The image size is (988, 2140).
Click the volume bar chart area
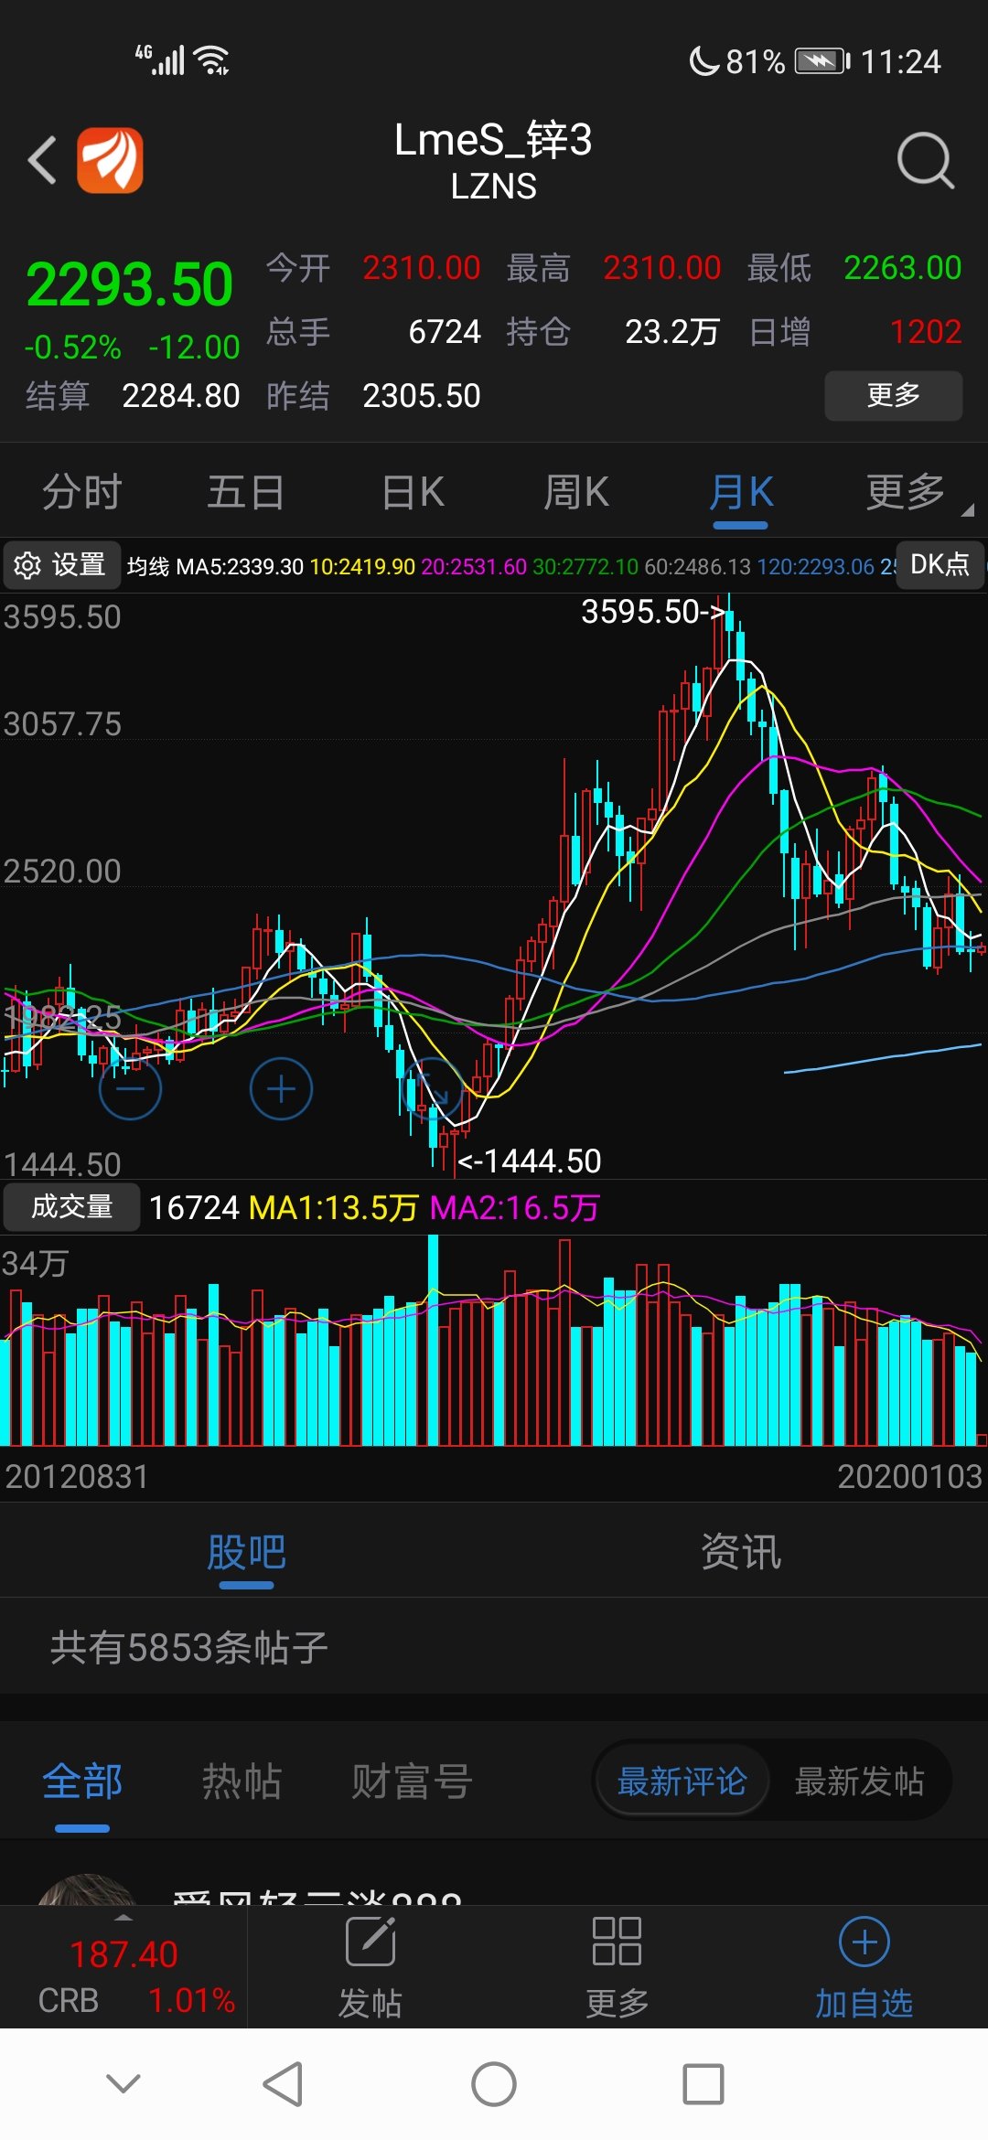coord(494,1341)
